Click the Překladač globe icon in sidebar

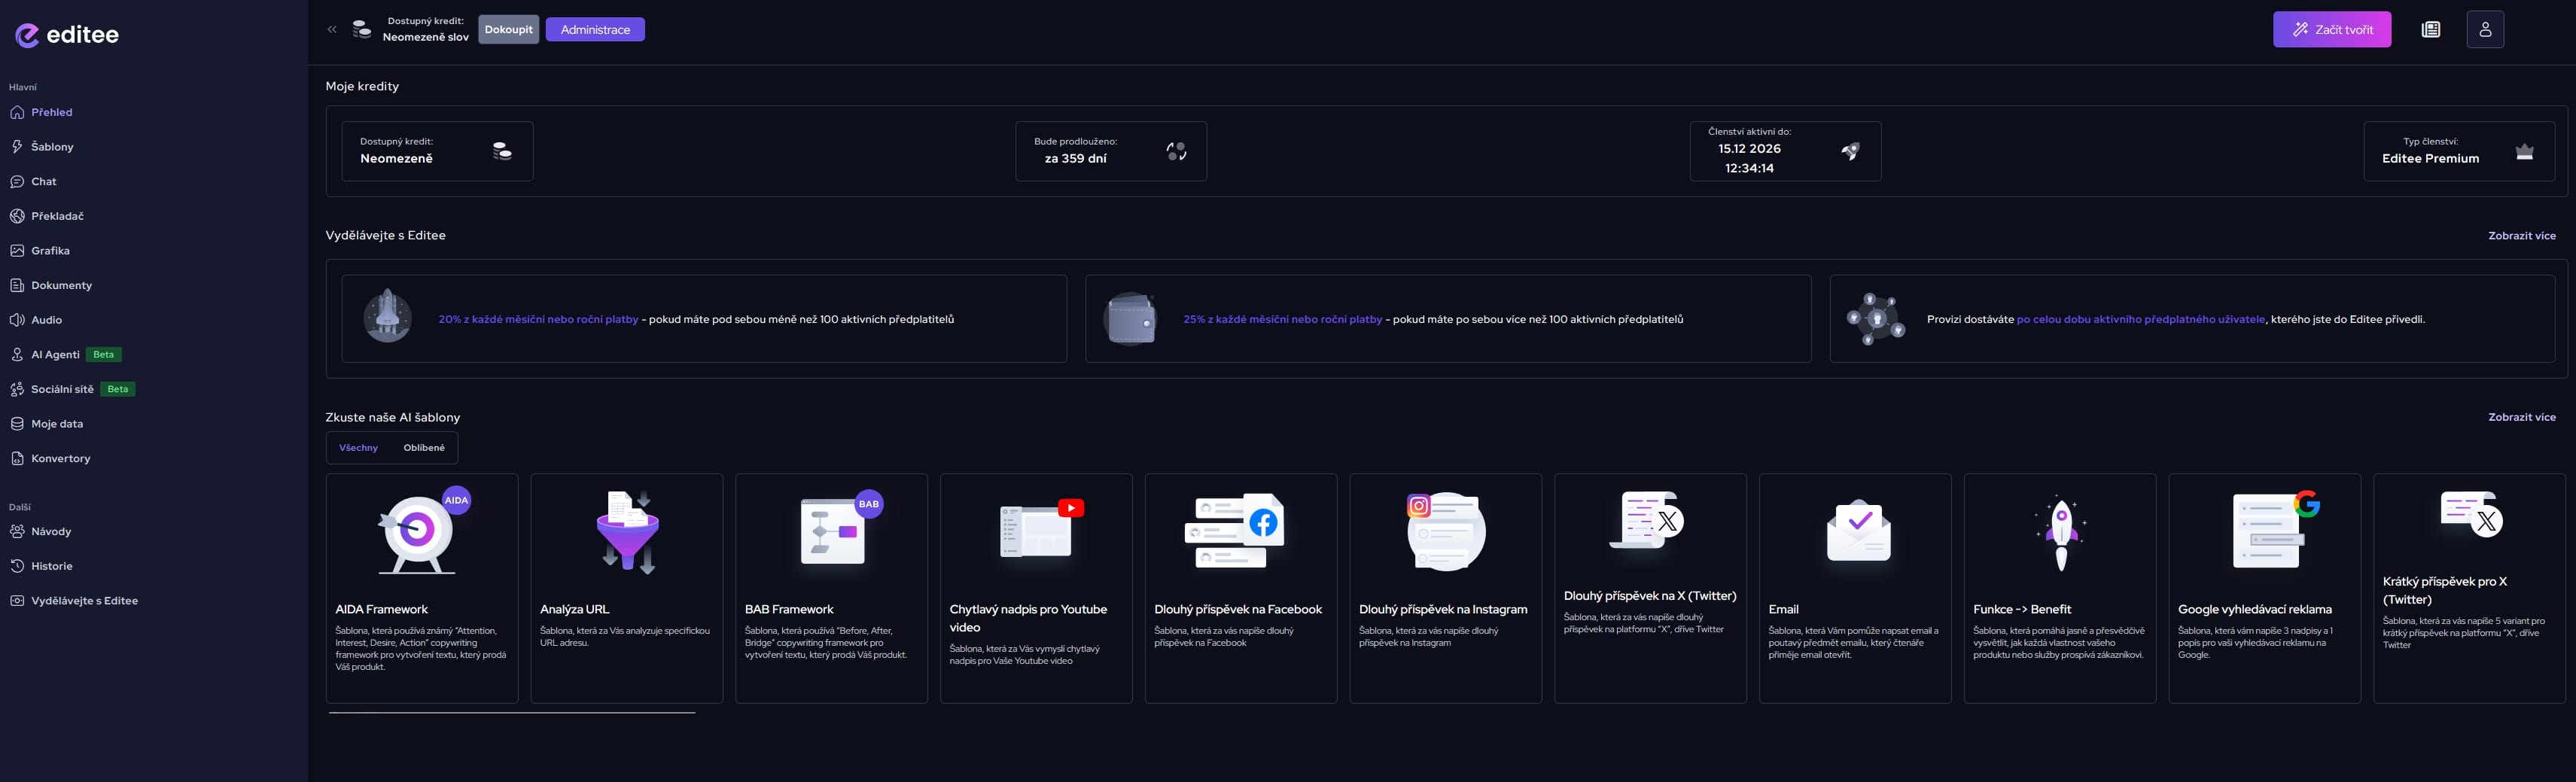17,216
